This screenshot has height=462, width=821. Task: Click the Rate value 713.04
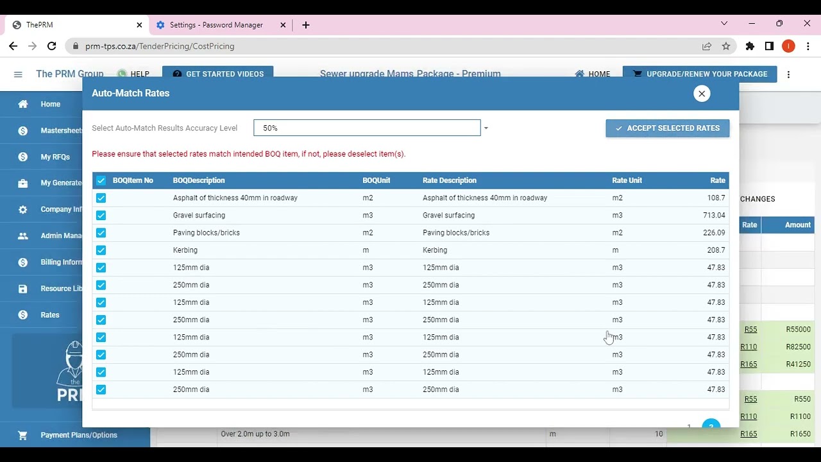point(714,216)
